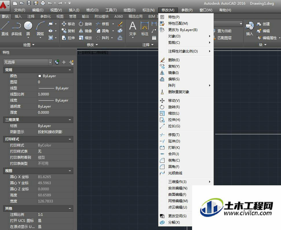The width and height of the screenshot is (281, 230).
Task: Collapse the 打印样式 section
Action: [x=70, y=139]
